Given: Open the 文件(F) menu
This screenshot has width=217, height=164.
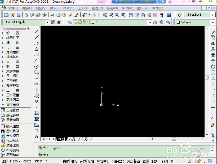Looking at the screenshot, I should click(x=13, y=8).
